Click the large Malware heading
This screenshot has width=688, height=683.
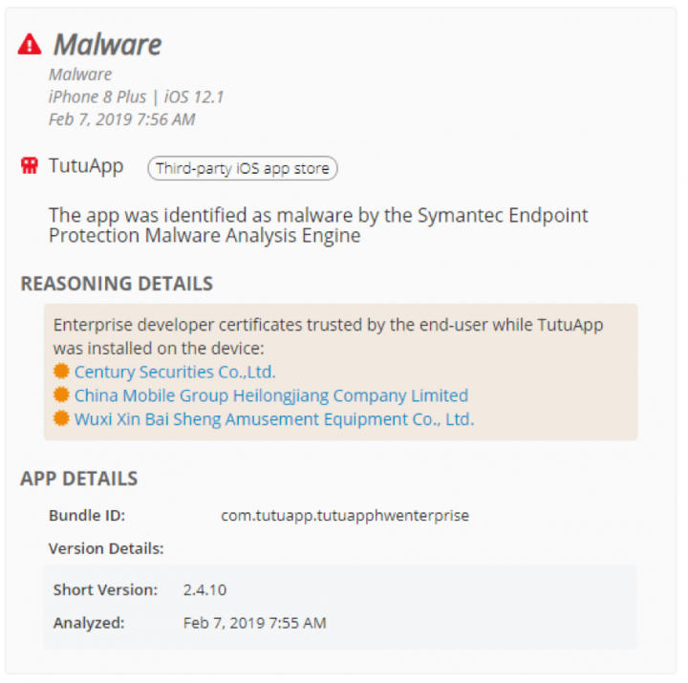click(x=107, y=45)
